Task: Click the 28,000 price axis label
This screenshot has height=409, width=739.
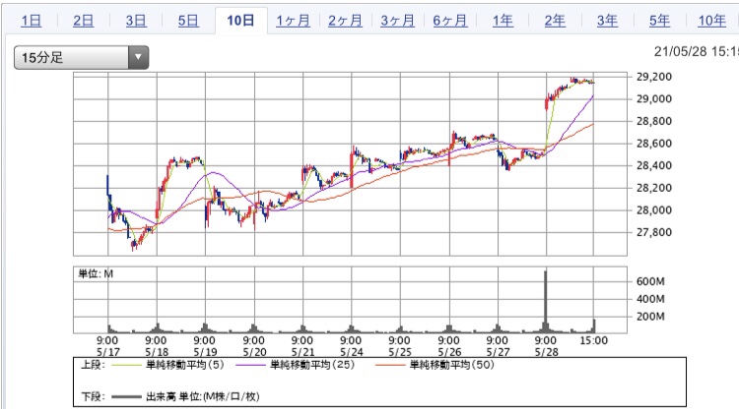Action: (x=654, y=210)
